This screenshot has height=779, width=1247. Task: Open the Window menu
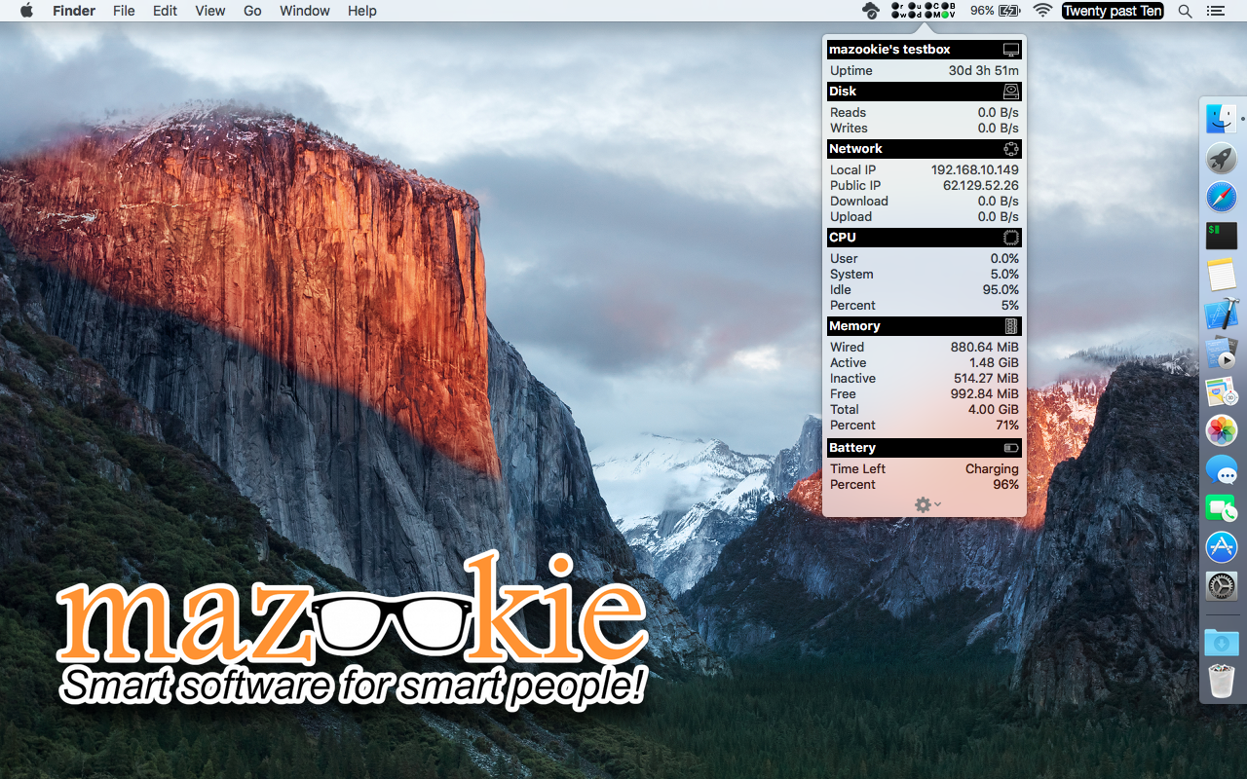(305, 11)
